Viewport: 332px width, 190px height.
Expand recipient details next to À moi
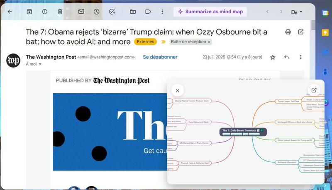click(40, 64)
